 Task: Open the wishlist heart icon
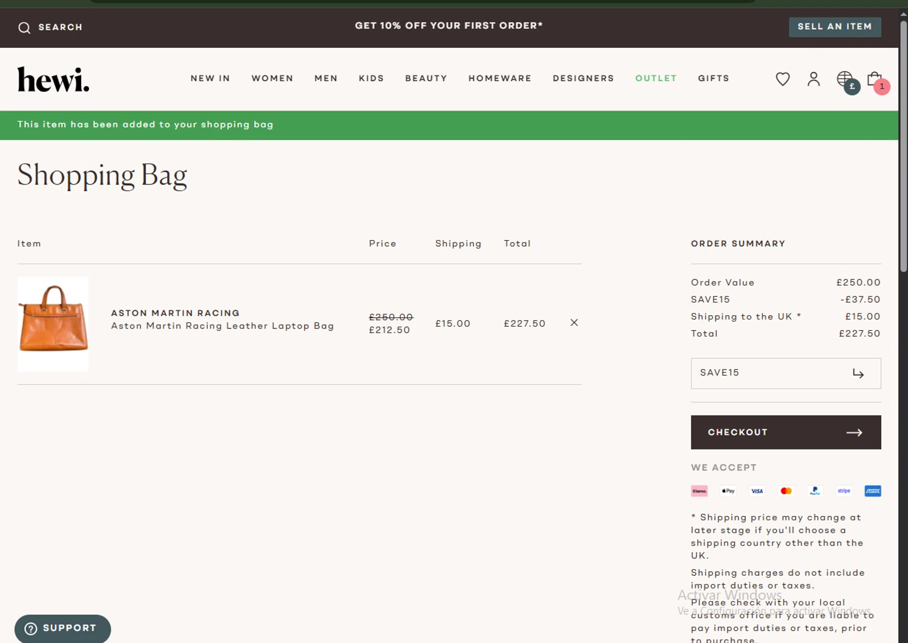pos(783,79)
